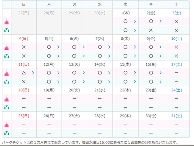
Task: Click DisneySea dash on 19(月)
Action: 49,107
